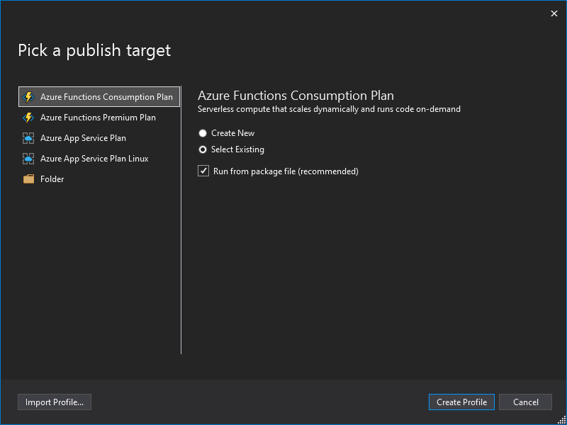Select Azure Functions Consumption Plan target
The height and width of the screenshot is (425, 567).
[106, 97]
